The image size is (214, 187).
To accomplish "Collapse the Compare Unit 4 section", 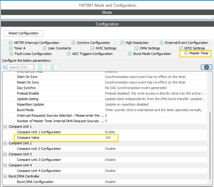I will point(5,165).
